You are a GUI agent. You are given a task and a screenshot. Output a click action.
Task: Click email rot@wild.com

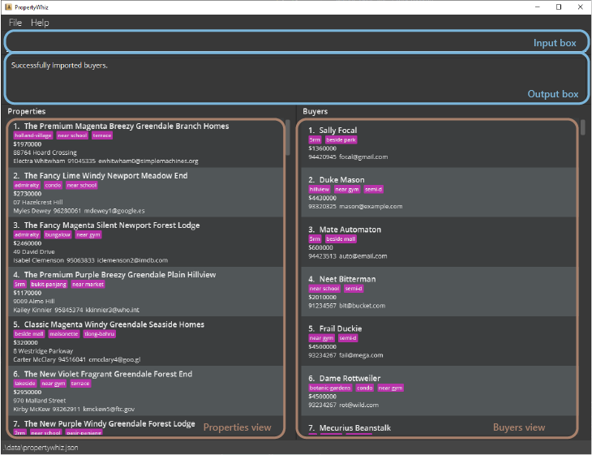click(x=358, y=405)
